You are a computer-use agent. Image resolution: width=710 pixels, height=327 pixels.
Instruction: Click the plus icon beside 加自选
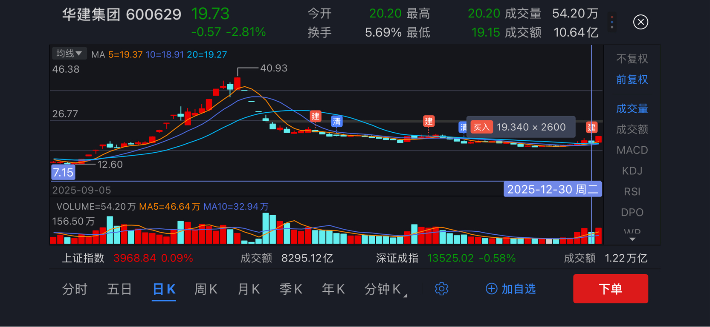click(491, 289)
